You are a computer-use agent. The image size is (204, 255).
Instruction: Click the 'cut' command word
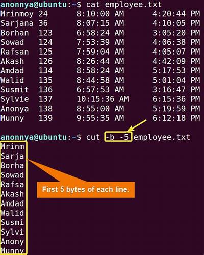click(93, 137)
